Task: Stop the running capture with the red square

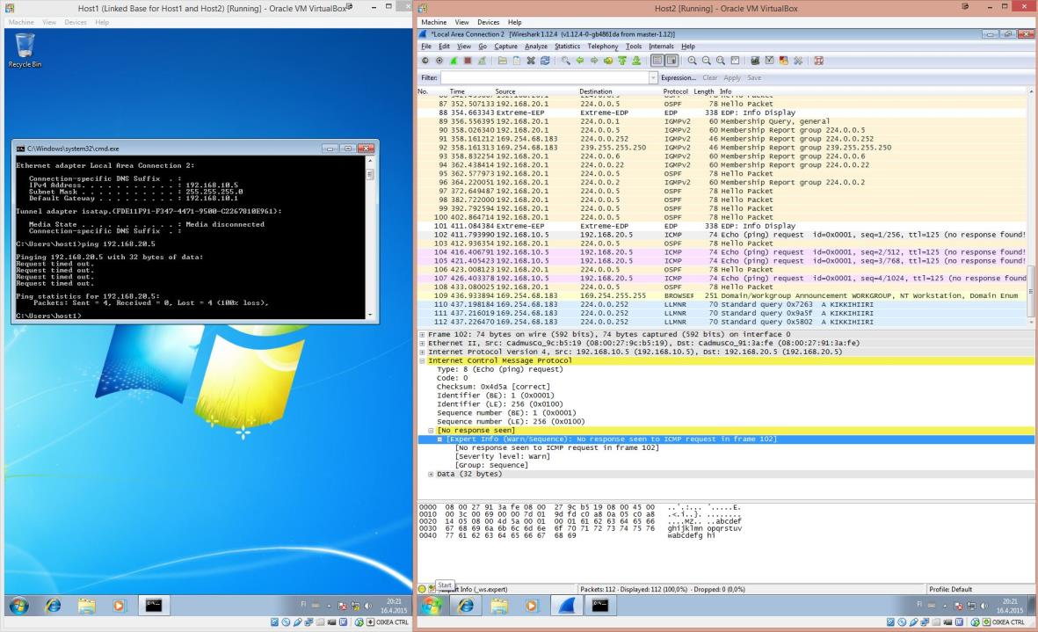Action: coord(468,61)
